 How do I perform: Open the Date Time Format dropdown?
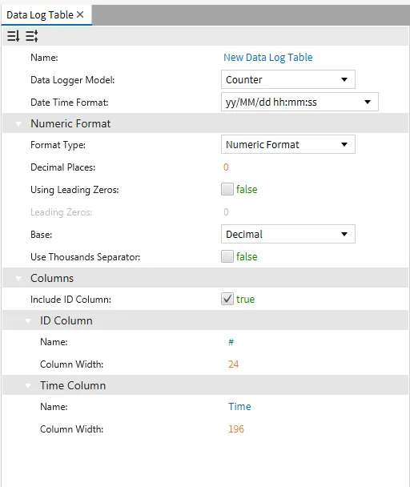299,102
